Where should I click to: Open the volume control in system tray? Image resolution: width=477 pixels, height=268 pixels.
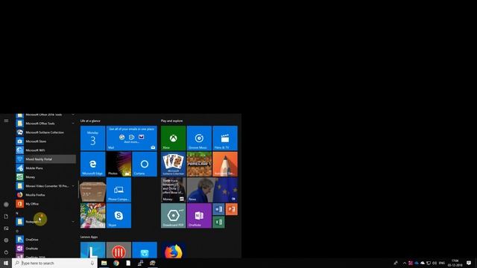[435, 263]
